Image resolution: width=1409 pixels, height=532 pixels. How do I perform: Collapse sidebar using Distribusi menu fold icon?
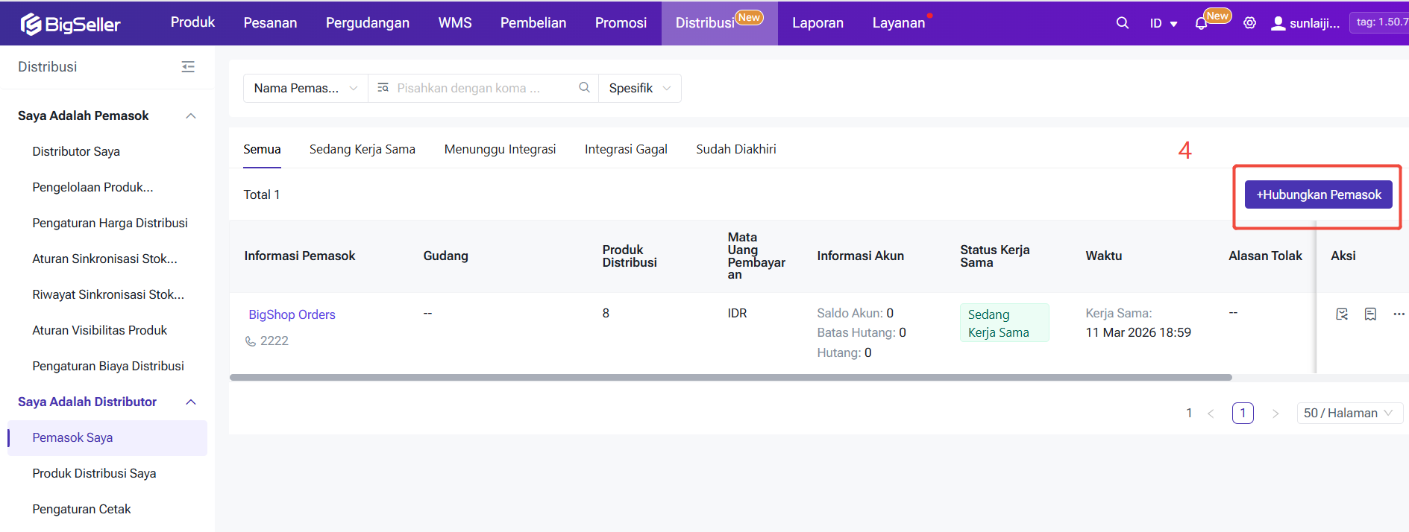click(x=188, y=67)
